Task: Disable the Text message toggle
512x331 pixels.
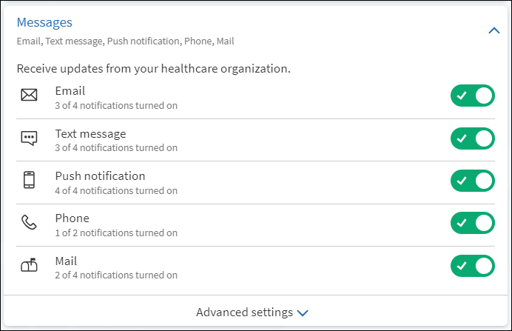Action: [x=473, y=138]
